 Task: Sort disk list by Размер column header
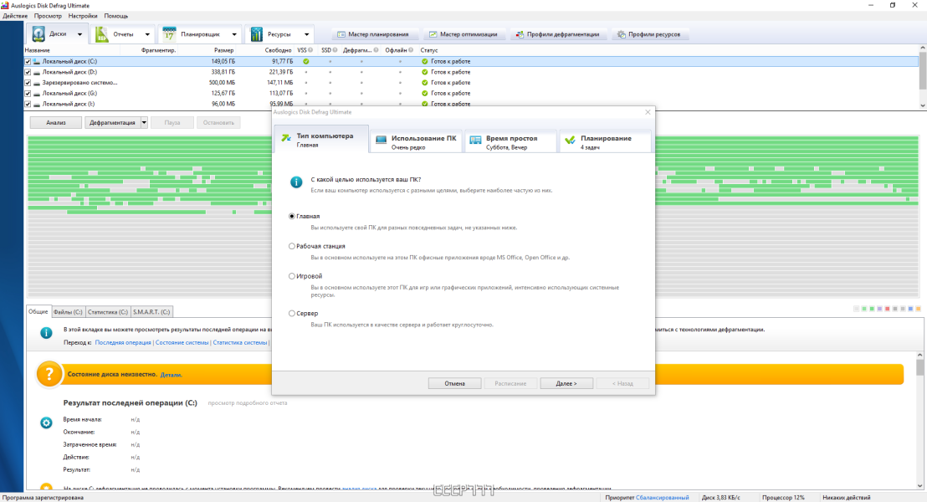pyautogui.click(x=223, y=50)
